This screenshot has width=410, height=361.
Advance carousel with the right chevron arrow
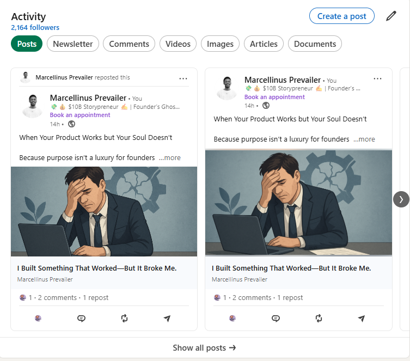(401, 199)
